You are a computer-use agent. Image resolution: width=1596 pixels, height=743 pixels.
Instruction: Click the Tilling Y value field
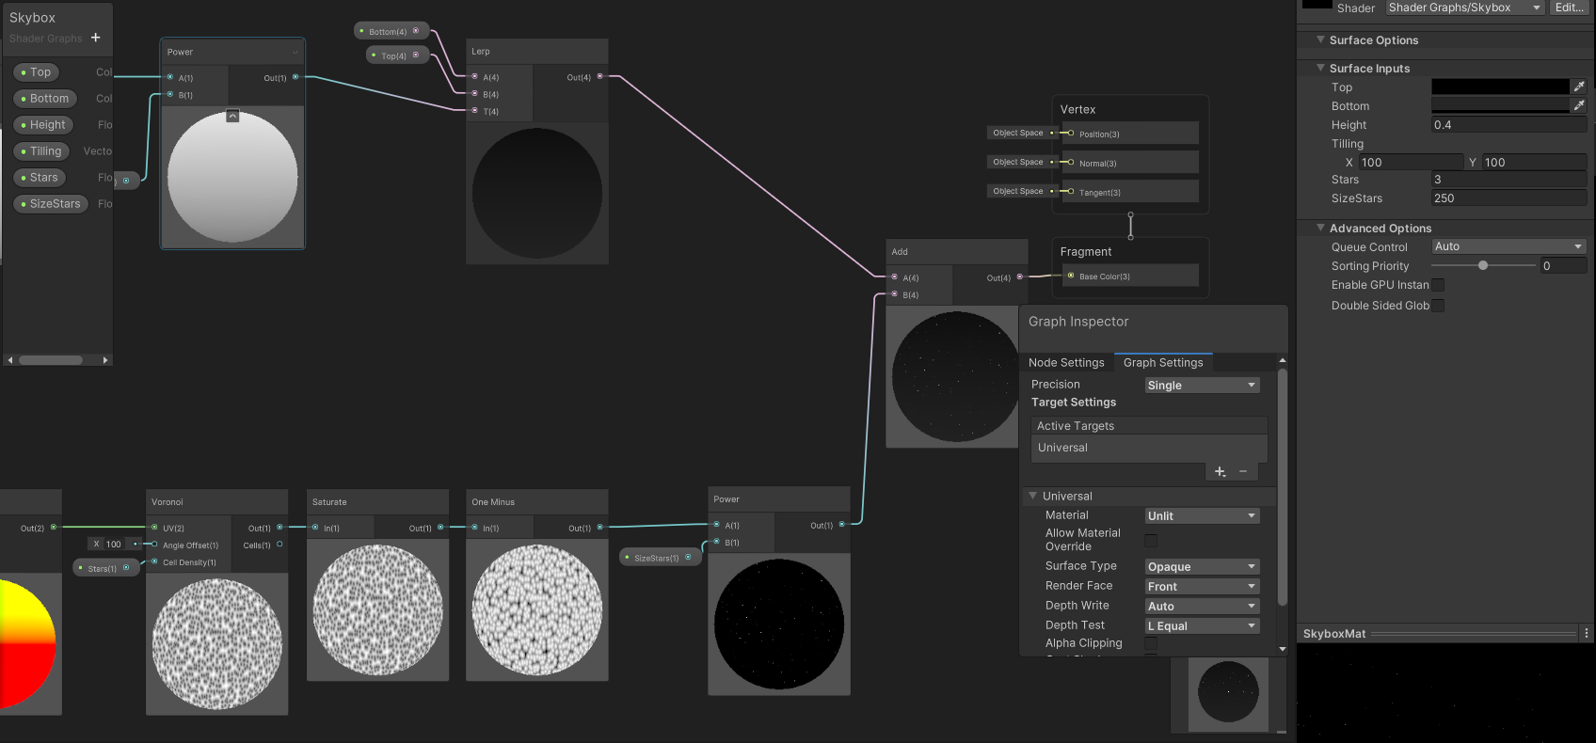[x=1535, y=163]
